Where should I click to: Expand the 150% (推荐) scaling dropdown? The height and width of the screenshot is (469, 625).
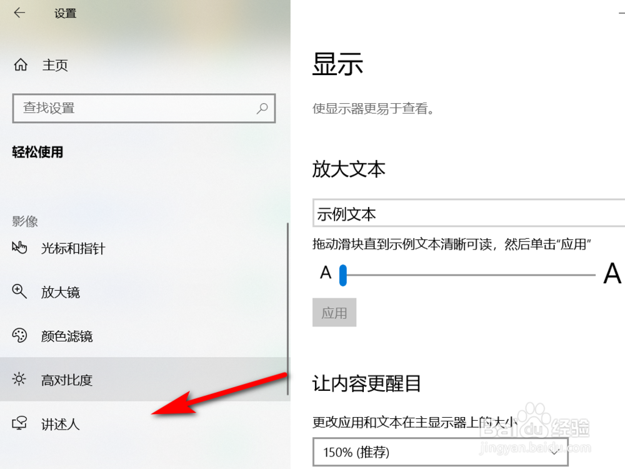441,452
